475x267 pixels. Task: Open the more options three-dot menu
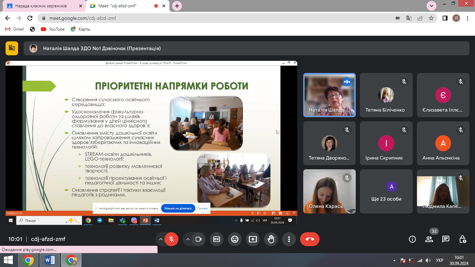coord(289,239)
